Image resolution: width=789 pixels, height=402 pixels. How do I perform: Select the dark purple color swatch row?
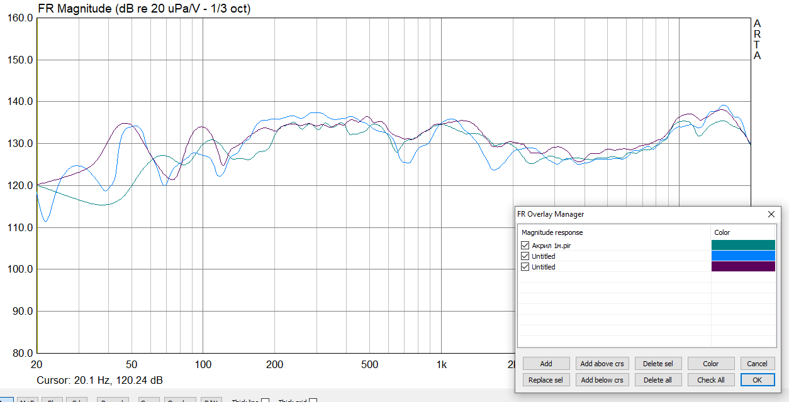pyautogui.click(x=743, y=266)
